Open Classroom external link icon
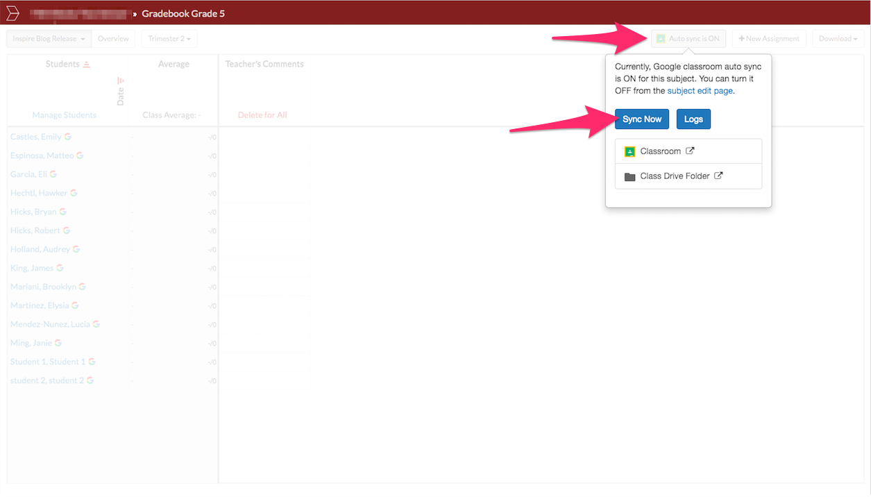The image size is (871, 497). [x=690, y=151]
